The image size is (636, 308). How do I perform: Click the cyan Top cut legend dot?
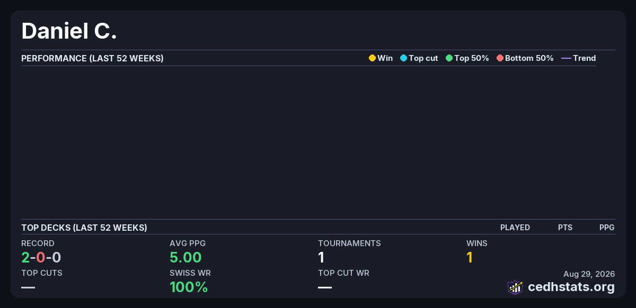(403, 58)
